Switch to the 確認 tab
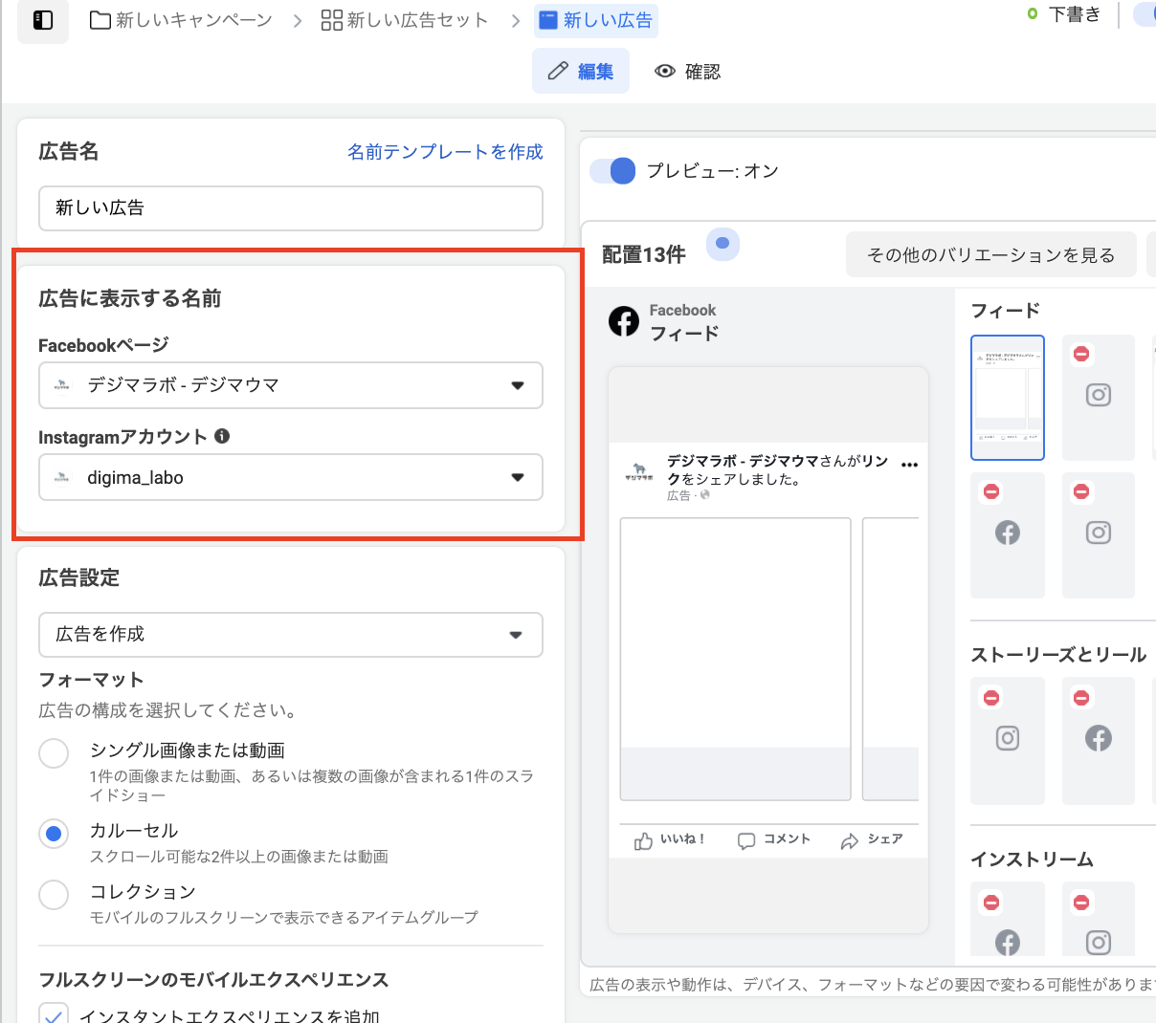 [687, 71]
